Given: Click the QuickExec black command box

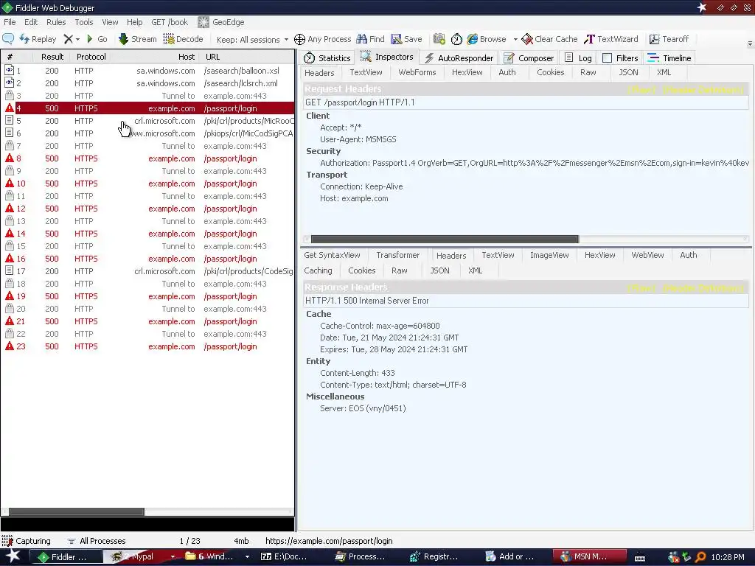Looking at the screenshot, I should [x=147, y=524].
